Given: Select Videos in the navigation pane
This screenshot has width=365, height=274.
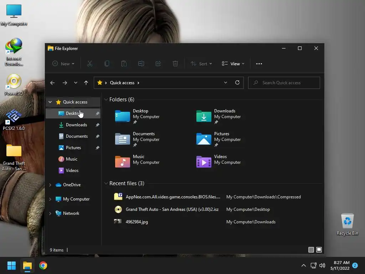Looking at the screenshot, I should [x=73, y=170].
